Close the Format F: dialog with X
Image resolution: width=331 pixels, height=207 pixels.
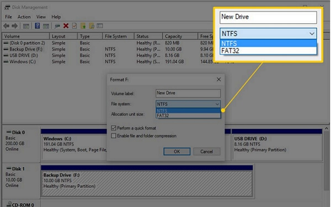click(218, 79)
